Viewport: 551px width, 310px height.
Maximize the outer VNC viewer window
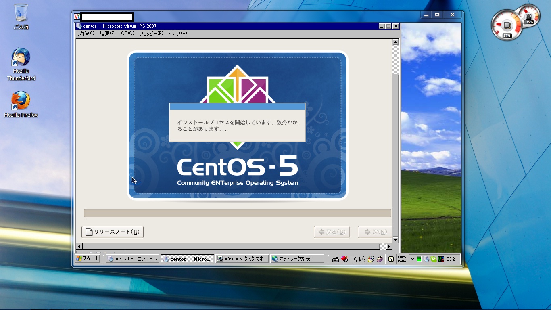(x=437, y=15)
